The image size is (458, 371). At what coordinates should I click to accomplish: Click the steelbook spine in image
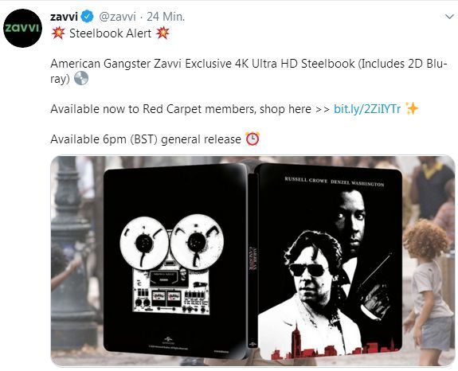[252, 260]
